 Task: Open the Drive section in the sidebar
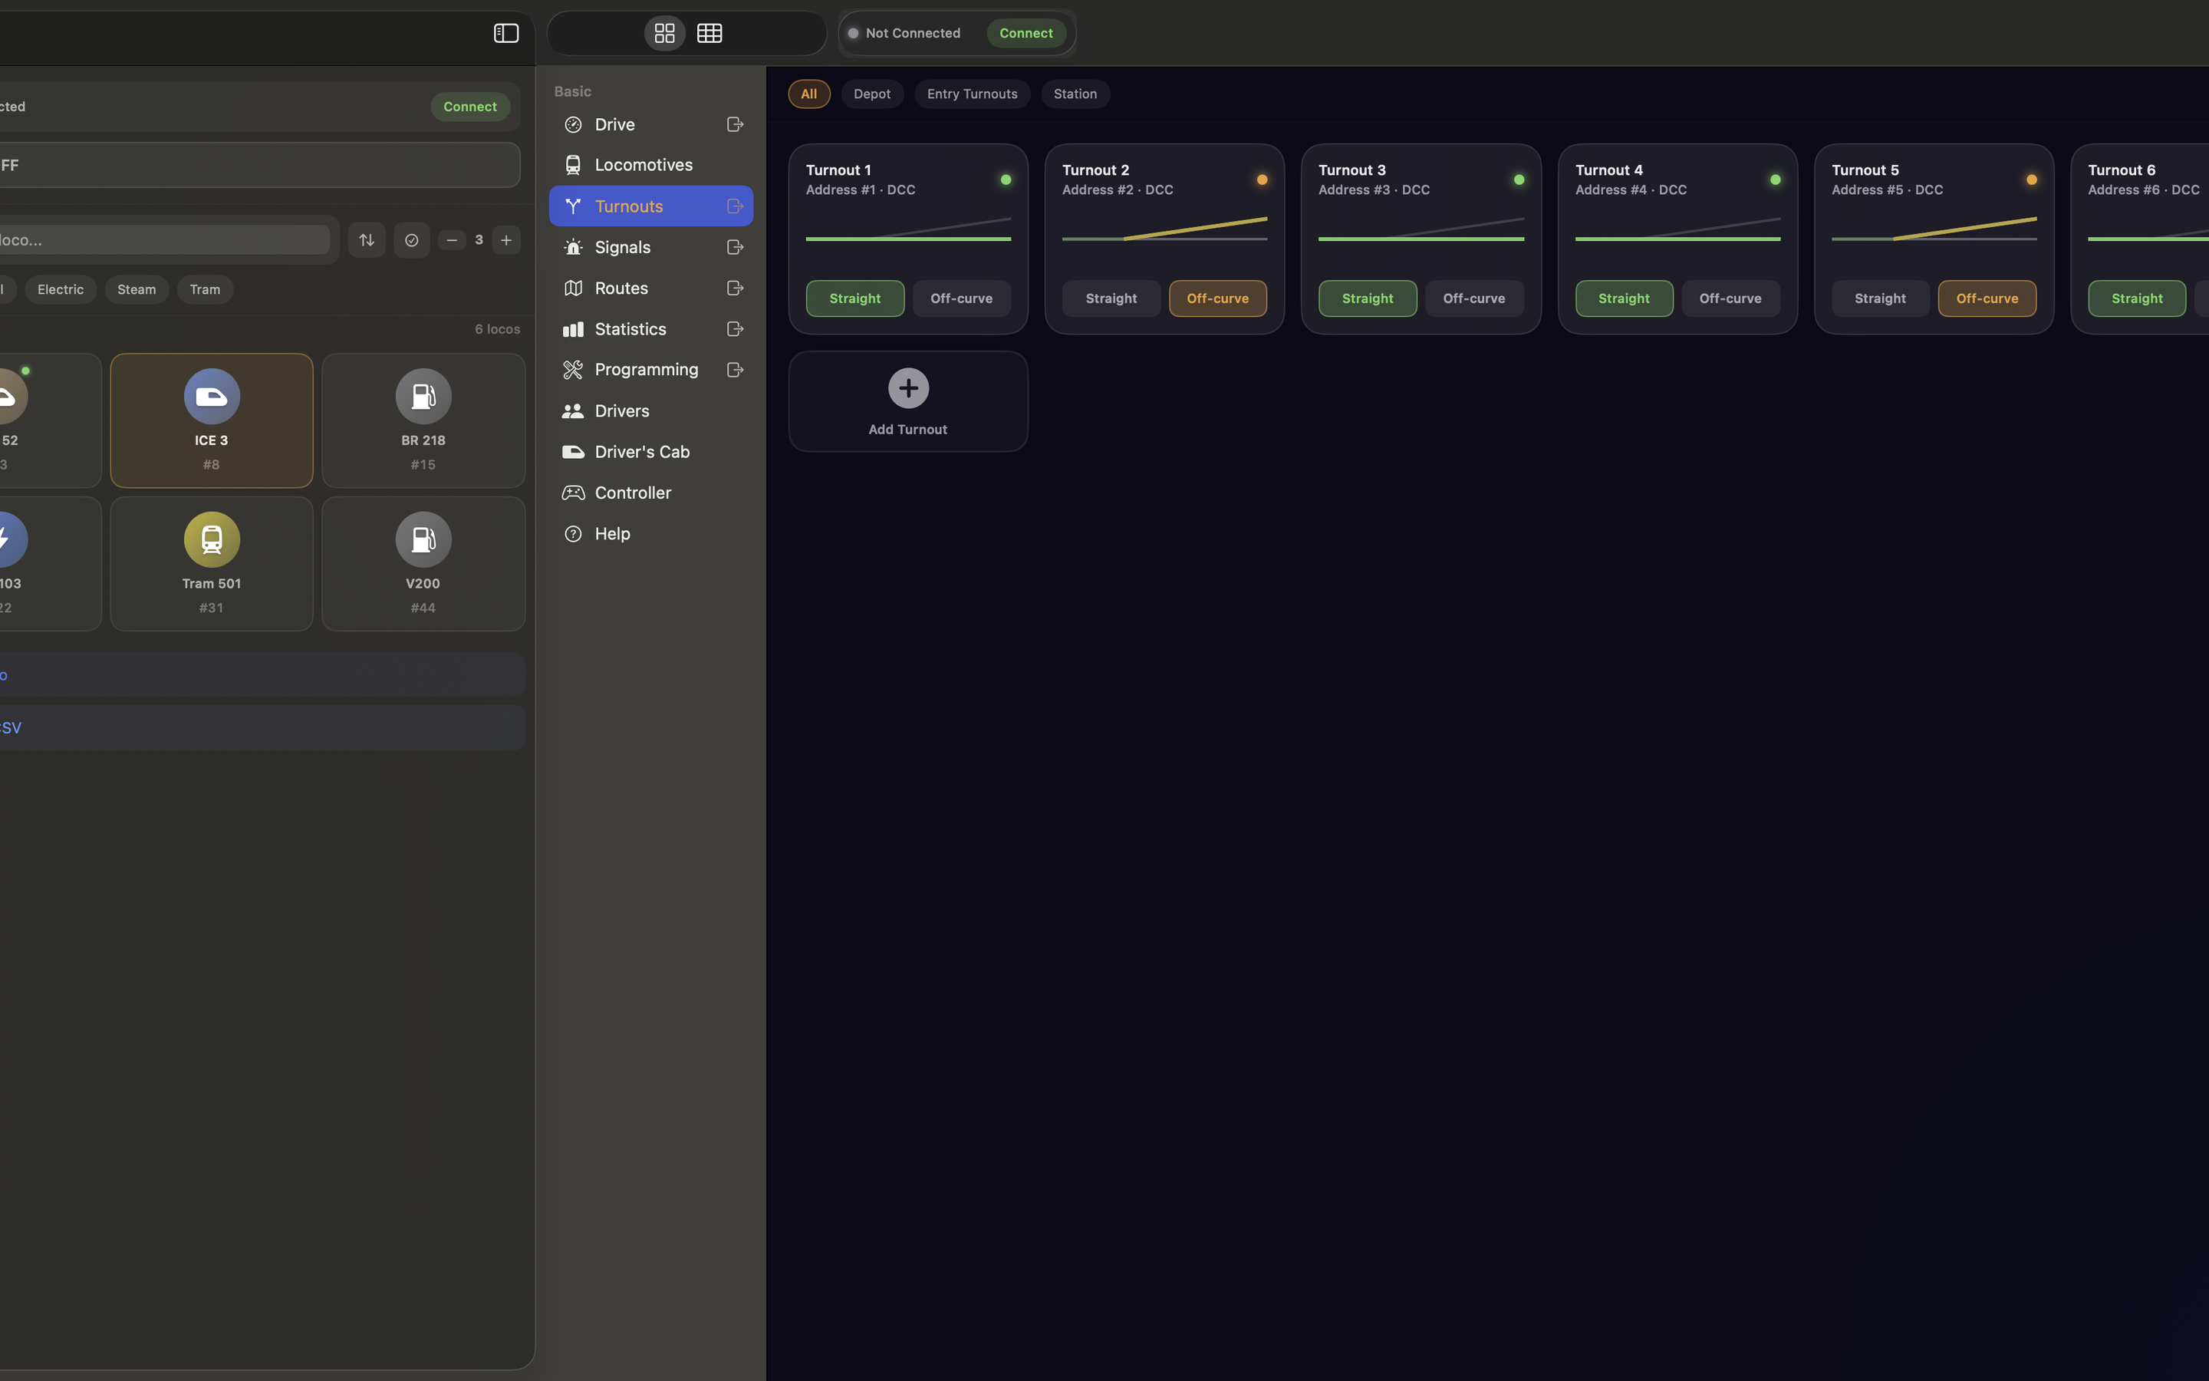point(614,124)
